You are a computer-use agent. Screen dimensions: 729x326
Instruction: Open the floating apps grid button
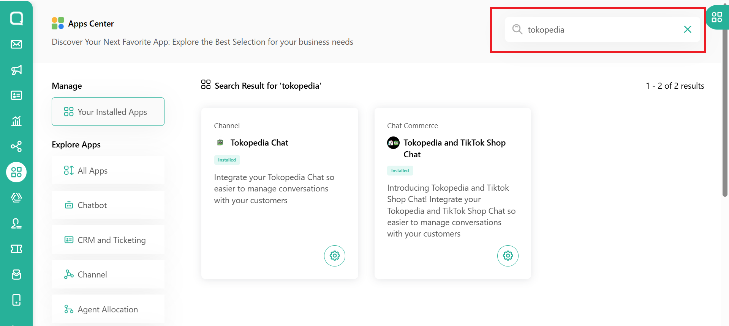(x=717, y=17)
